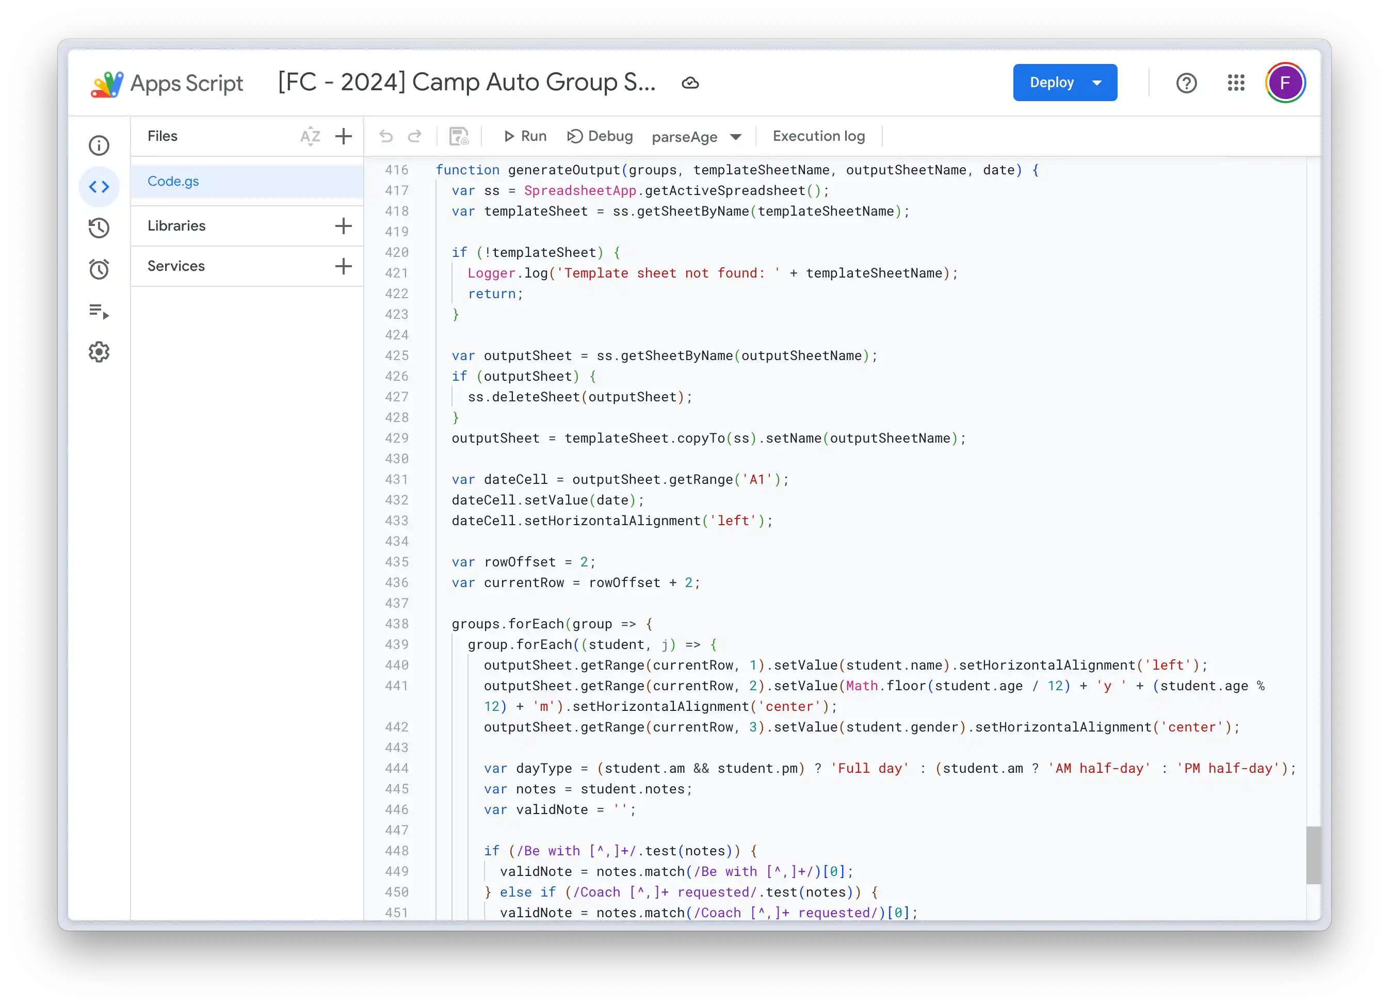Click the Redo arrow in toolbar

[x=415, y=136]
